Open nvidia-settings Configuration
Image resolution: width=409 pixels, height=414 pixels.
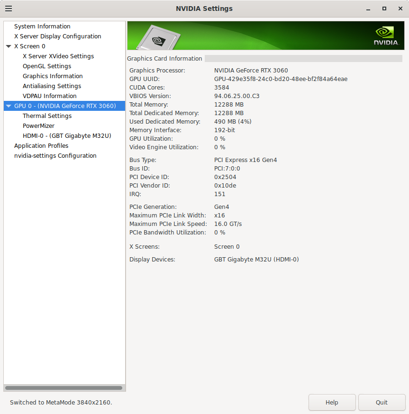(55, 155)
